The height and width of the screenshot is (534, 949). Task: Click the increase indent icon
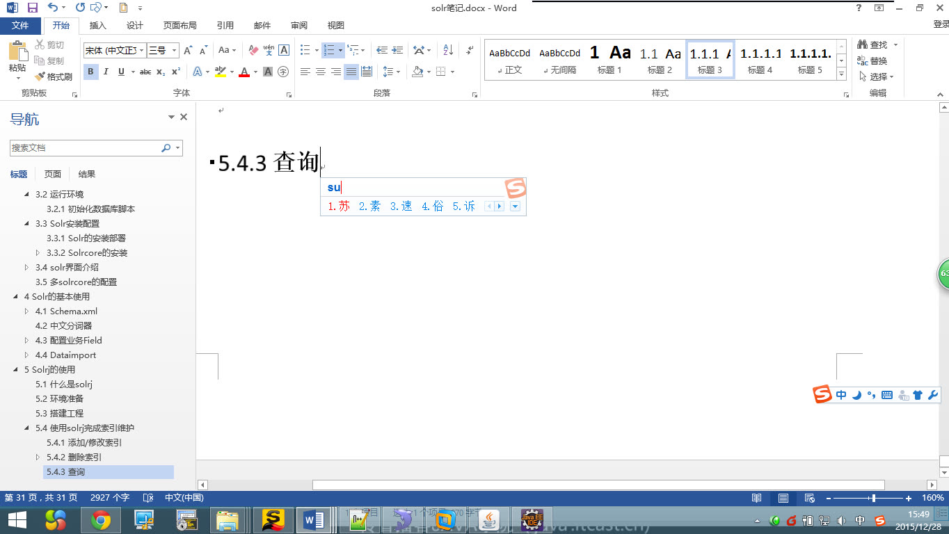397,50
